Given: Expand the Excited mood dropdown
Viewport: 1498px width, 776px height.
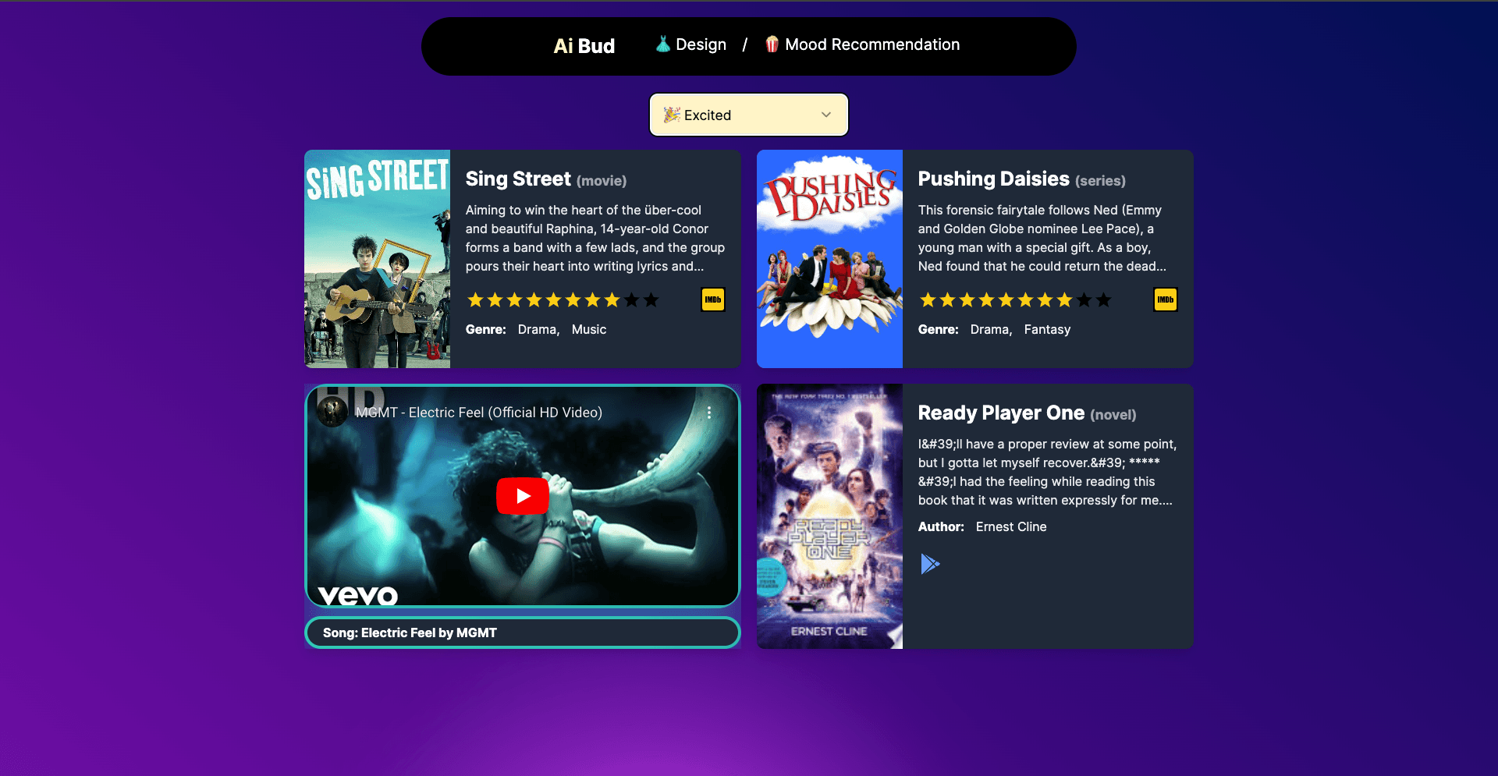Looking at the screenshot, I should 748,115.
